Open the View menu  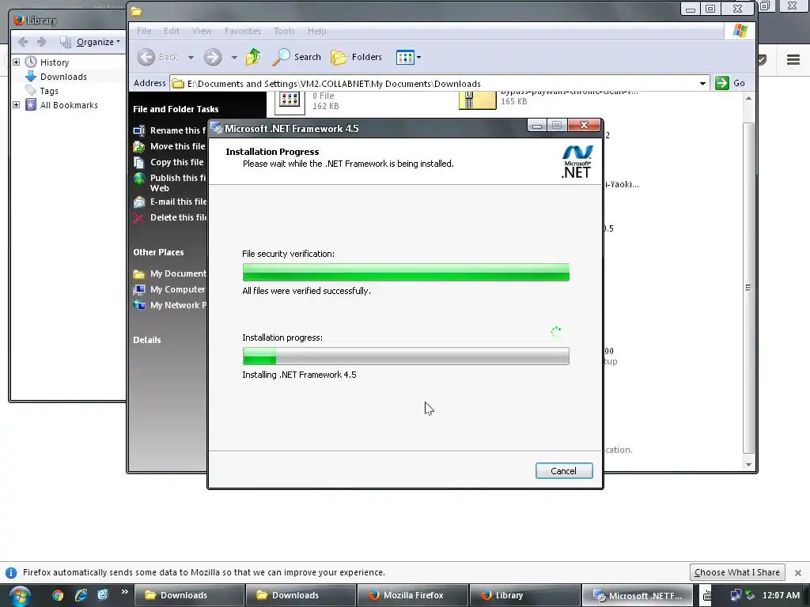202,31
